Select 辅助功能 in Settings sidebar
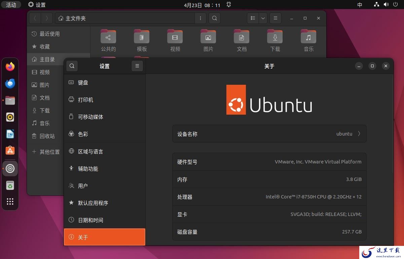404x259 pixels. coord(105,169)
